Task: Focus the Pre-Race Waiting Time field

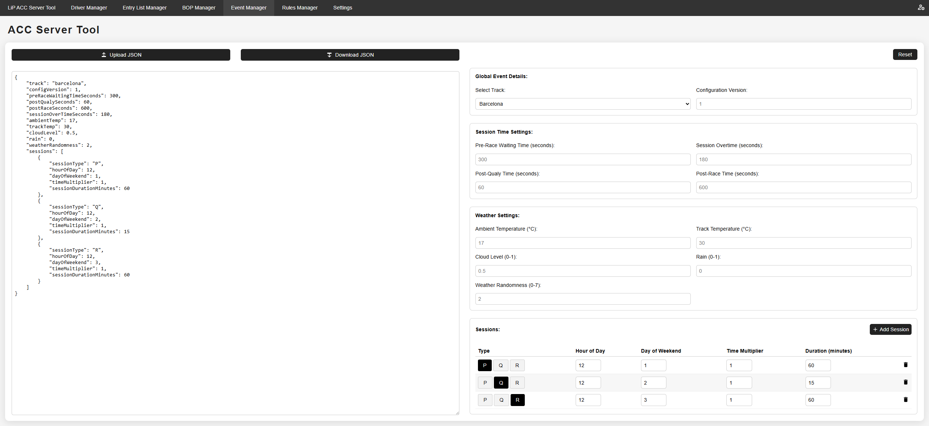Action: point(583,159)
